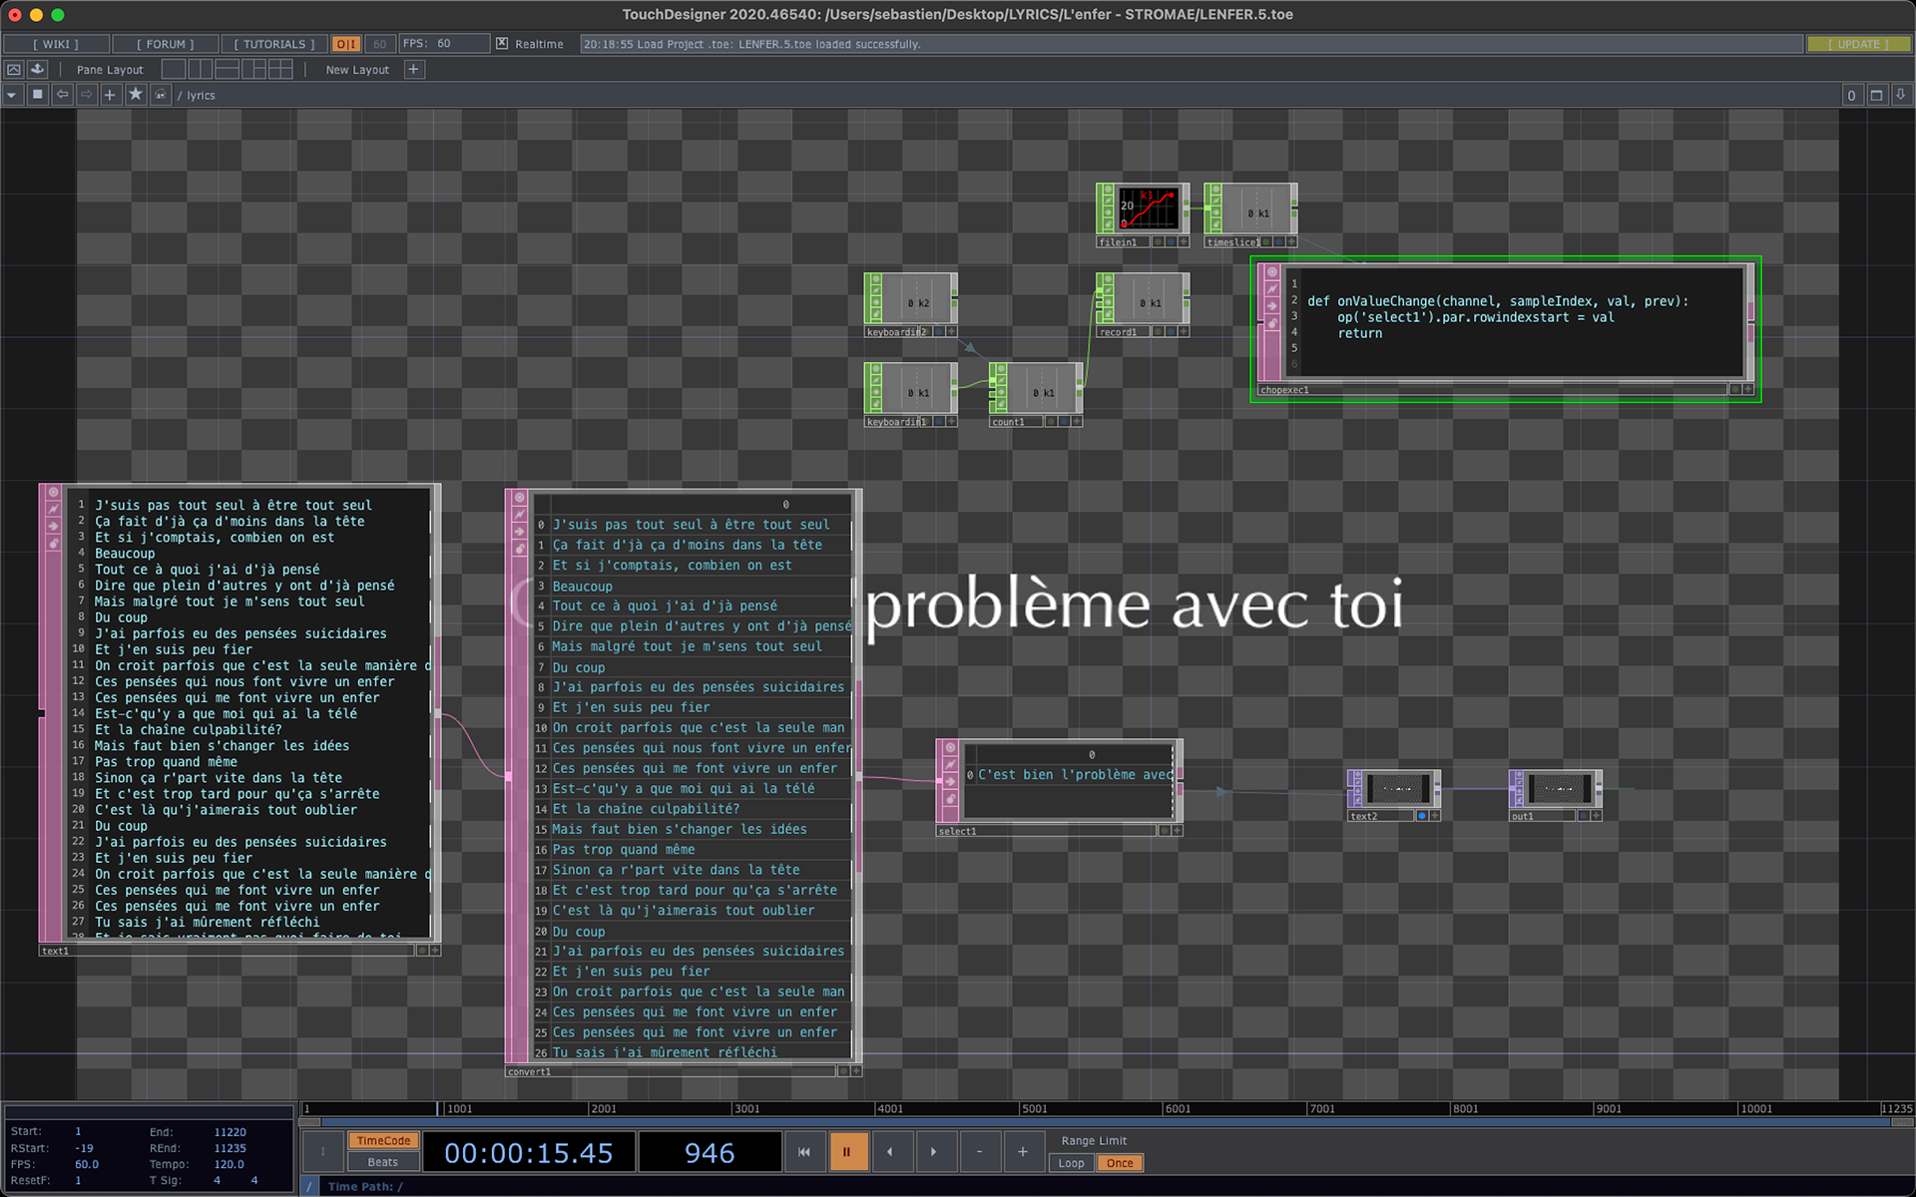Screen dimensions: 1916x1197
Task: Select the top/bottom split pane layout
Action: 227,69
